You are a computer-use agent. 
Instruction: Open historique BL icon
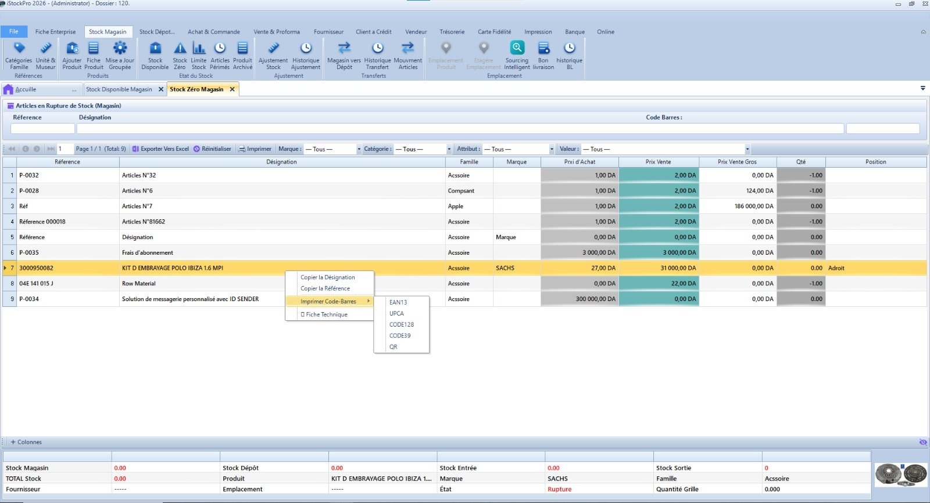[570, 56]
